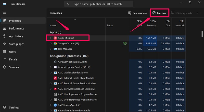Click the AcPowerNotification process icon
The height and width of the screenshot is (112, 204).
coord(55,62)
